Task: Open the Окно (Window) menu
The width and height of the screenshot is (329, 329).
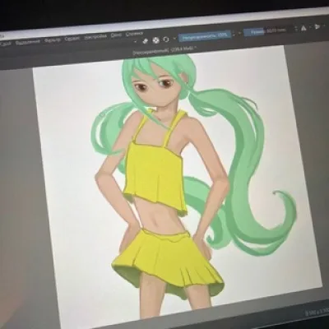Action: coord(117,35)
